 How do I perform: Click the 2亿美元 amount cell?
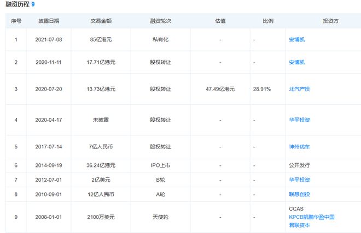click(x=101, y=180)
